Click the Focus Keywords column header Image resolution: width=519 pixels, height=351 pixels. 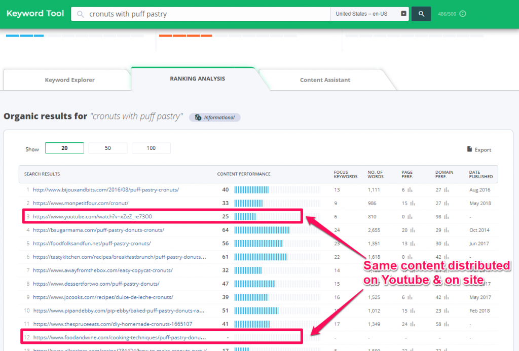point(346,174)
